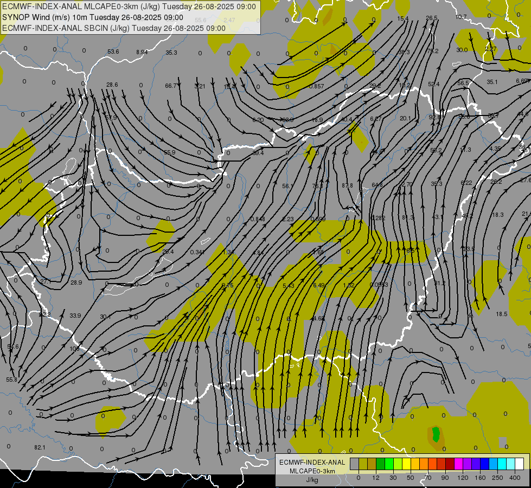Click the white swatch ending the color scale
Screen dimensions: 531x488
tap(520, 464)
